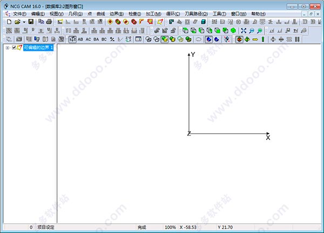This screenshot has height=233, width=324.
Task: Open the 帮助(H) menu
Action: click(258, 14)
